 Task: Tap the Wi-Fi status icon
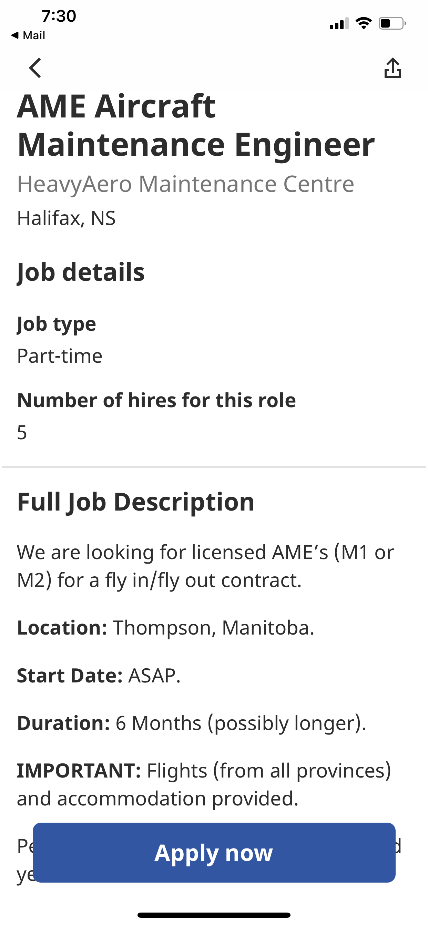363,23
